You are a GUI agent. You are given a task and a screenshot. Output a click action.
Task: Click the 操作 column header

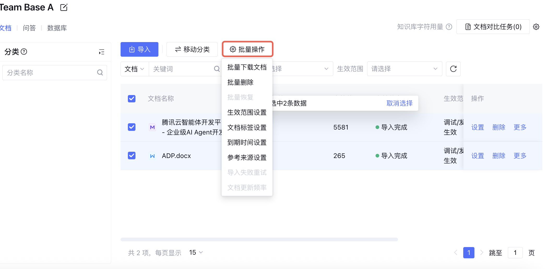478,98
